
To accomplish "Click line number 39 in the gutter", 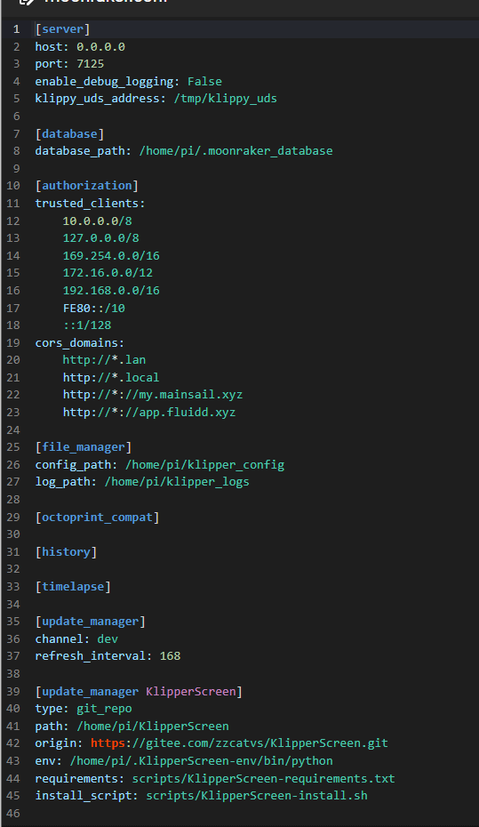I will [x=13, y=692].
